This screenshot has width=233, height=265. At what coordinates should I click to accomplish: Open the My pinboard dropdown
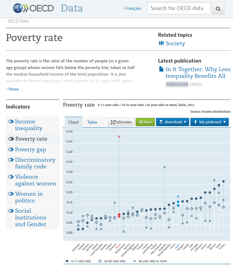tap(210, 122)
